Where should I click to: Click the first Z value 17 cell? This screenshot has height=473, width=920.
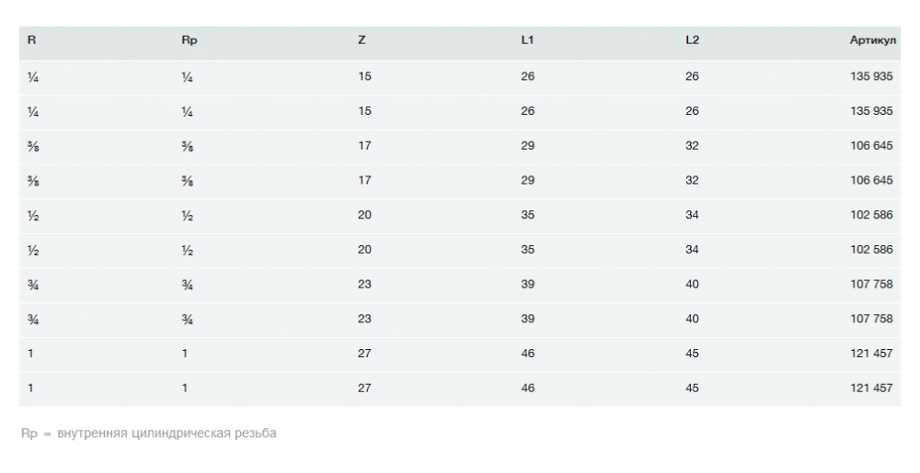[x=364, y=146]
